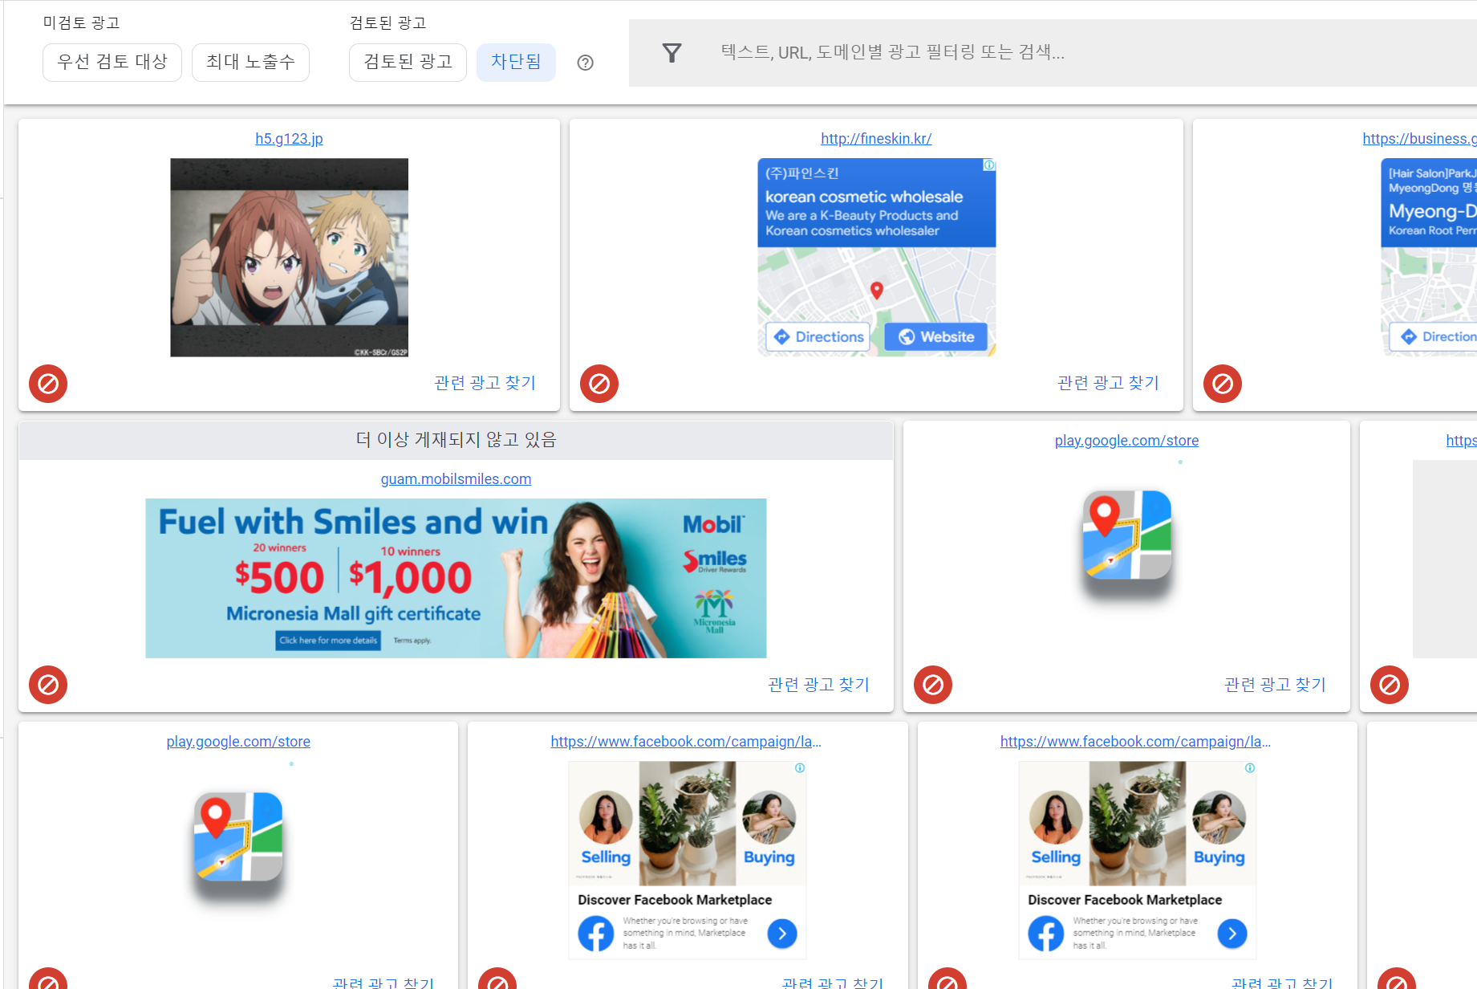Click the Directions button in Hair Salon ad
Image resolution: width=1477 pixels, height=989 pixels.
[x=1434, y=337]
